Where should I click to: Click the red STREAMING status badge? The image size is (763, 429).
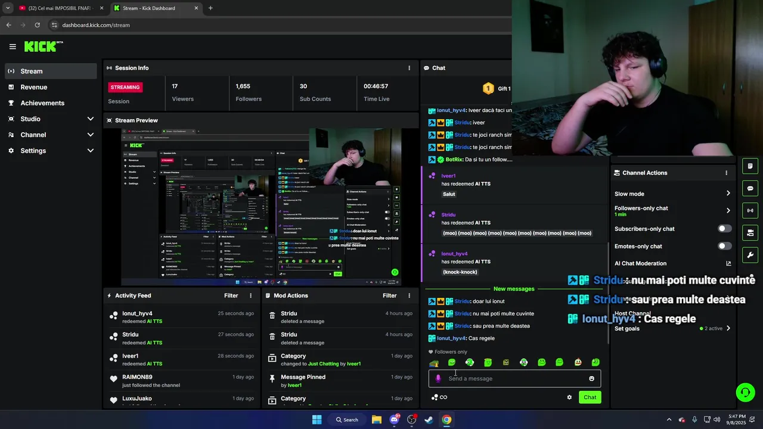(125, 87)
